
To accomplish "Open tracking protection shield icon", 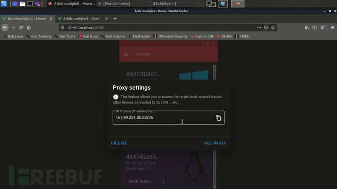I will (x=63, y=28).
